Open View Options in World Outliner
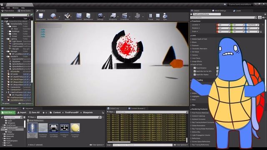267x150 pixels. point(25,103)
